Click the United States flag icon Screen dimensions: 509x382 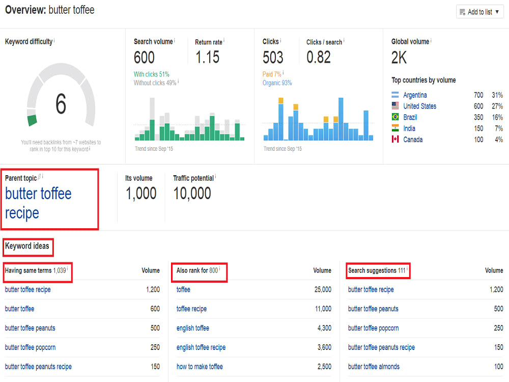395,106
